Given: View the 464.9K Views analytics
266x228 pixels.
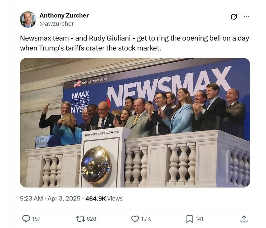Looking at the screenshot, I should click(x=104, y=199).
